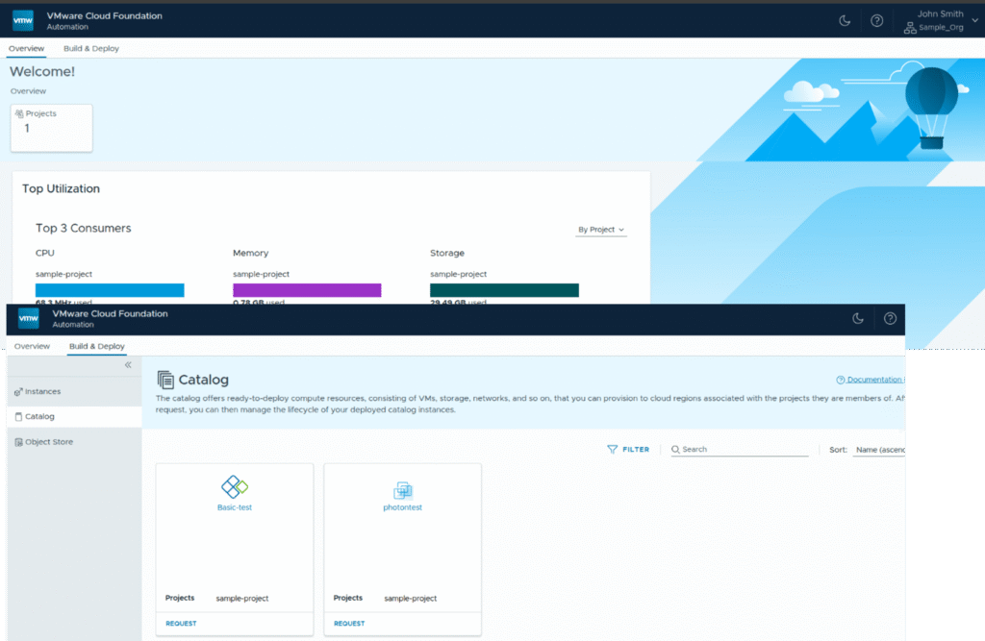Open help icon in the top header bar

point(876,20)
